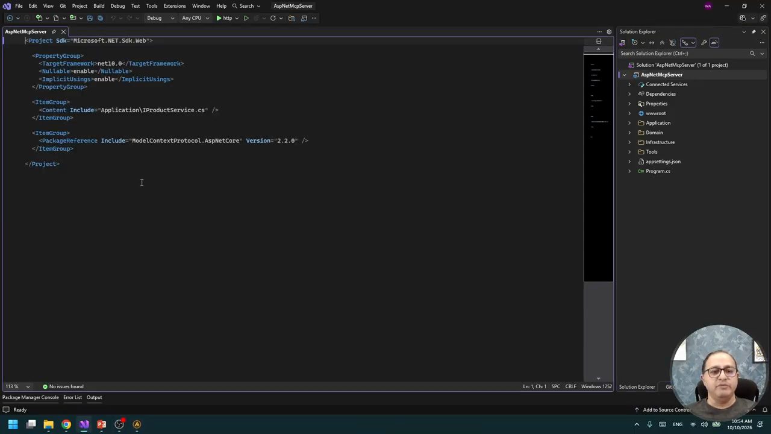Expand the Application folder

click(629, 123)
